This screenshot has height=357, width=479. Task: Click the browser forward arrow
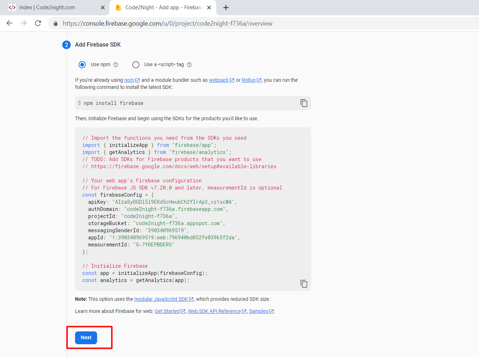click(x=24, y=23)
